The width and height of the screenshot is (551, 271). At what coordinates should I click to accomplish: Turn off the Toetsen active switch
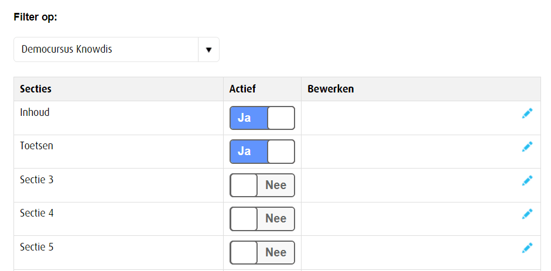[x=262, y=152]
